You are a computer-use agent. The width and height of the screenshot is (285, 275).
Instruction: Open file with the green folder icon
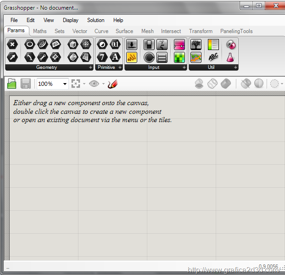pos(12,84)
